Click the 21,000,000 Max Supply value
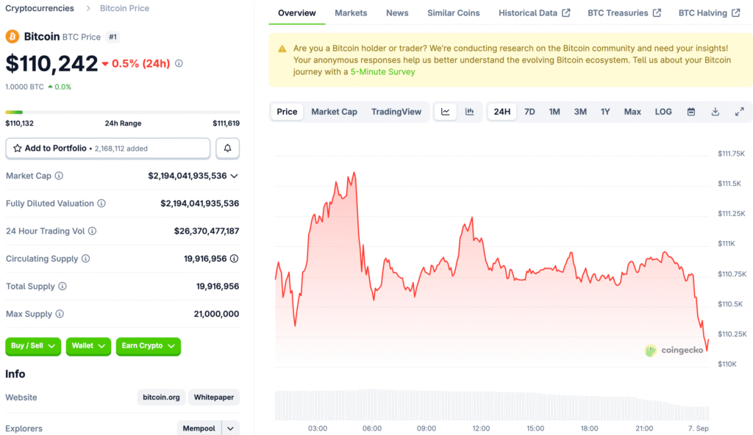The width and height of the screenshot is (753, 435). coord(217,314)
